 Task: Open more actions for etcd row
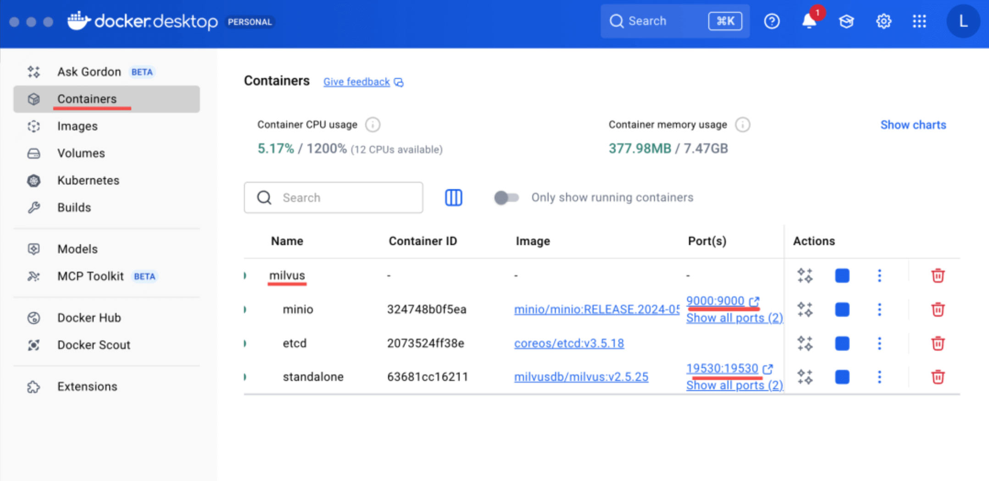(879, 343)
